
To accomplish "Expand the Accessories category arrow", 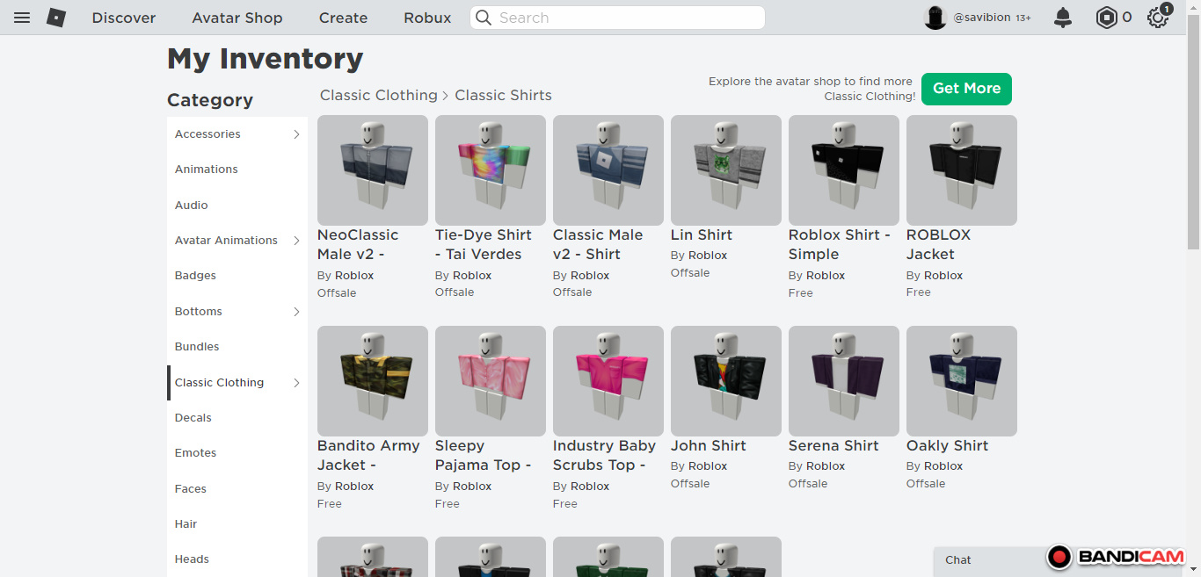I will pos(296,134).
